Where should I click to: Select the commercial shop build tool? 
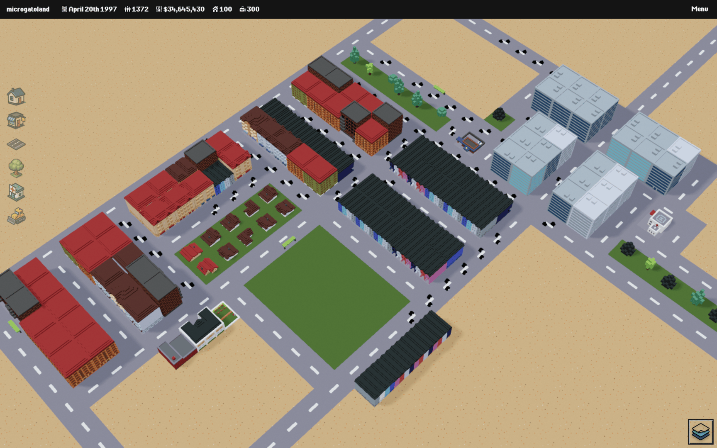(16, 120)
